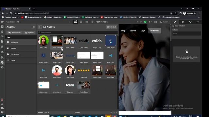Screen dimensions: 209x117
Task: Click the New Folder button
Action: pyautogui.click(x=14, y=32)
